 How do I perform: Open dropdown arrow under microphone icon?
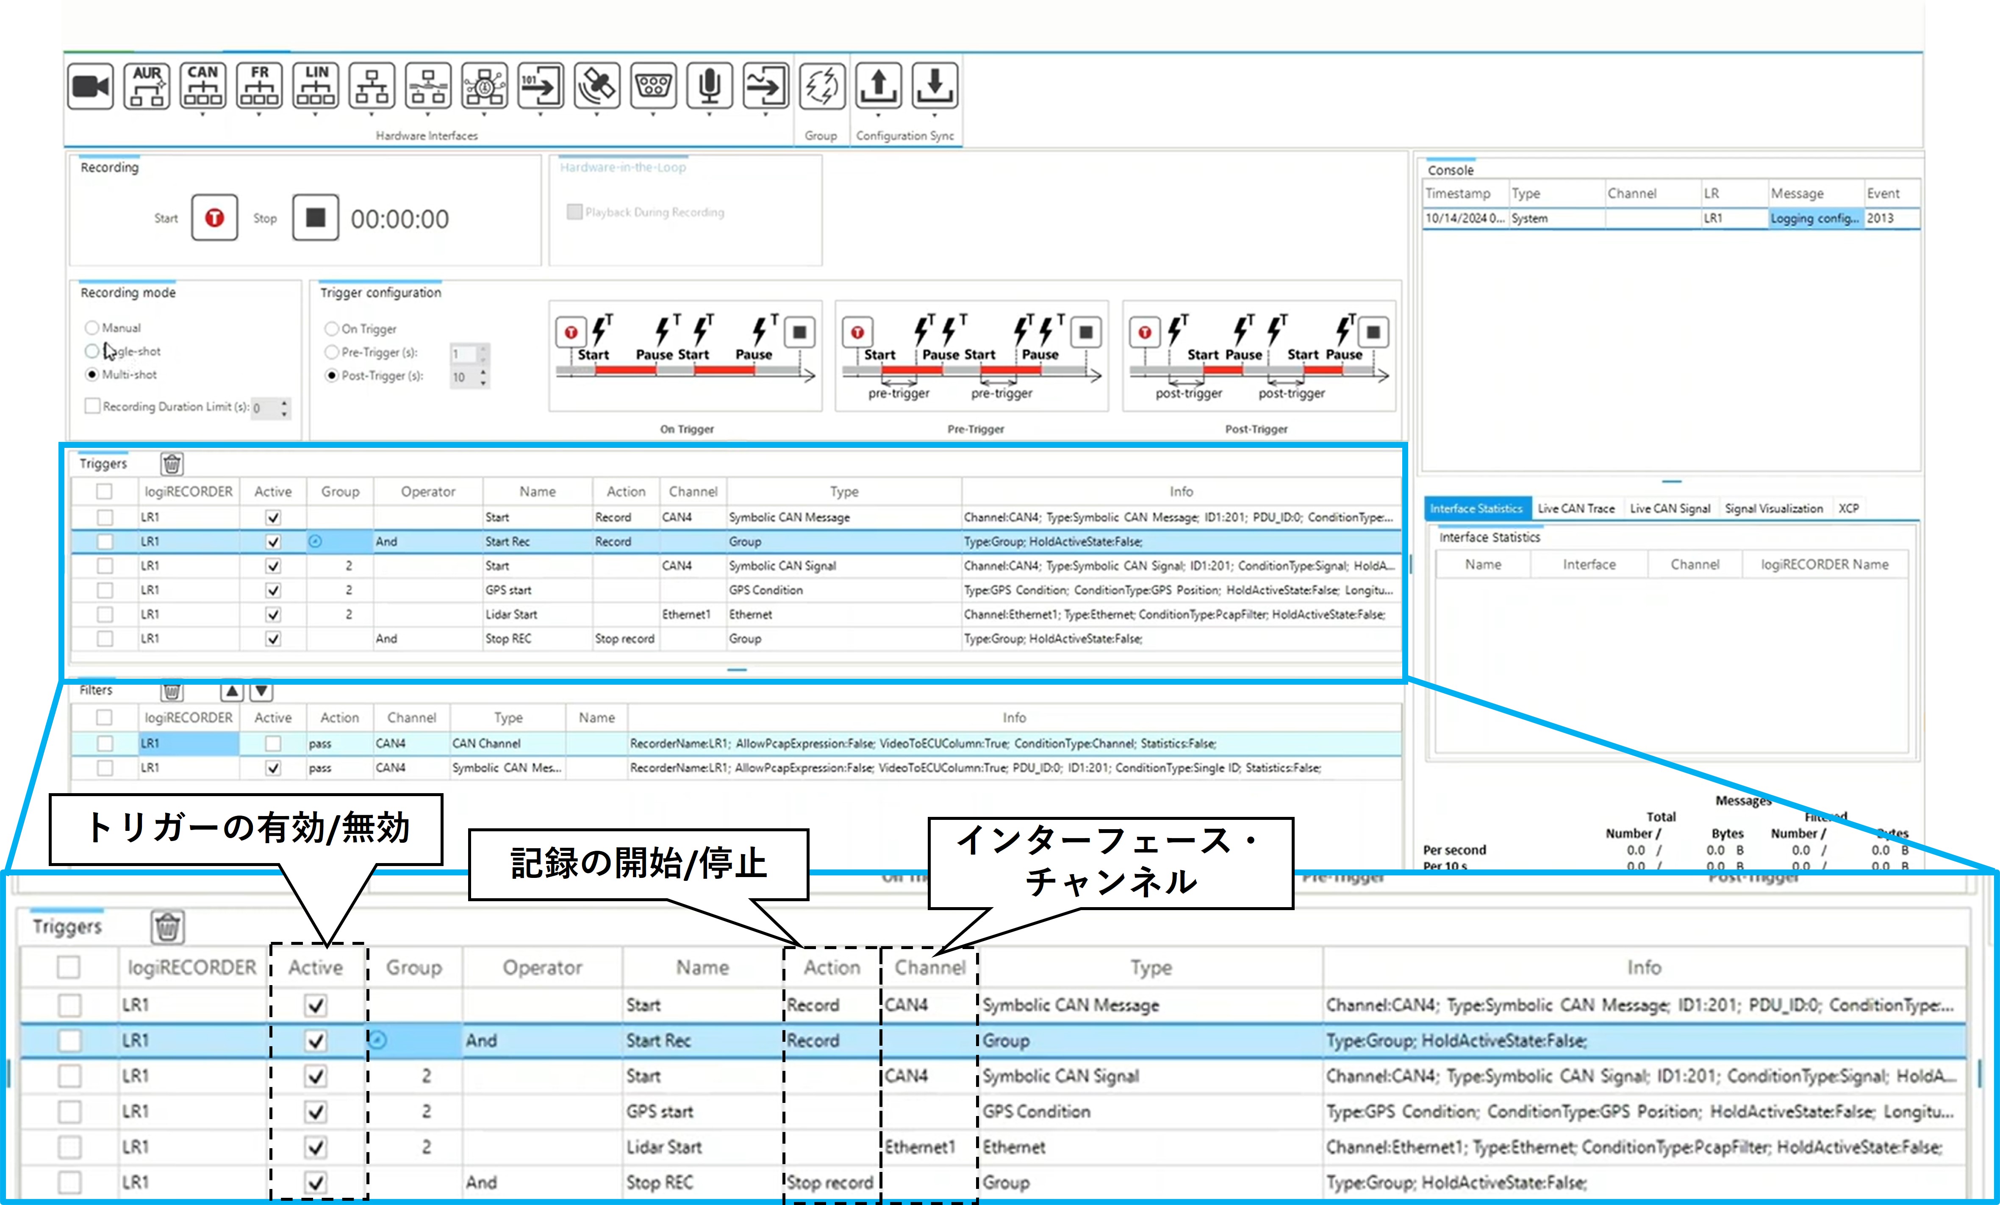(x=710, y=115)
